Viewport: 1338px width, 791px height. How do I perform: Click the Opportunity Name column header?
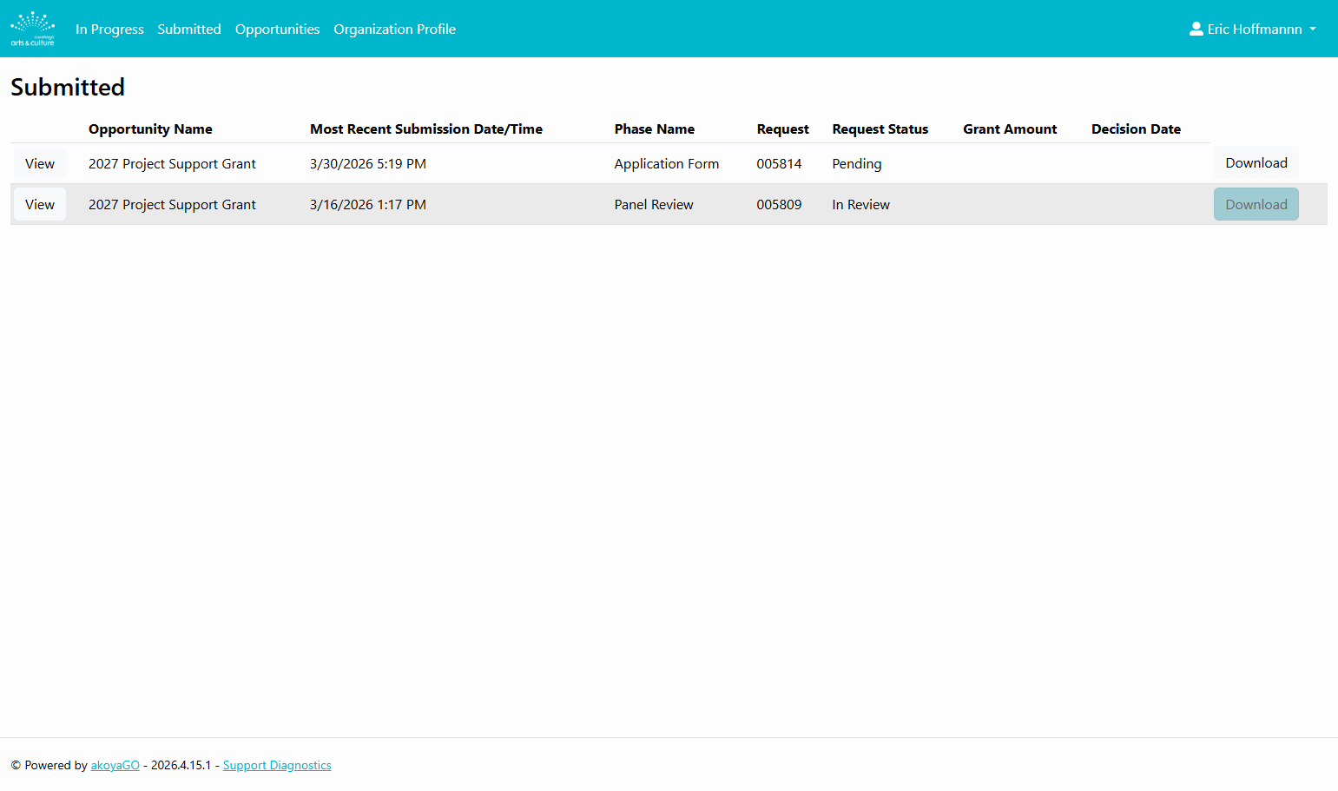[x=150, y=129]
